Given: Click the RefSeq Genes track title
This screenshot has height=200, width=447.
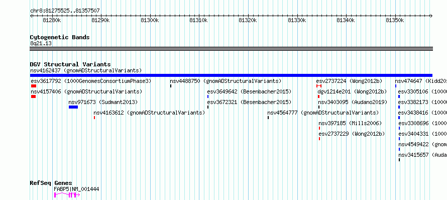Looking at the screenshot, I should [51, 183].
